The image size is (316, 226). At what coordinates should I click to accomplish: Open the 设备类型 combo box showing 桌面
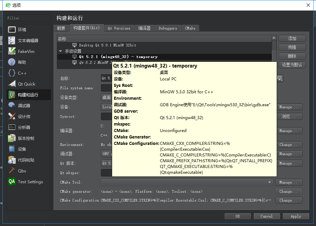click(106, 97)
